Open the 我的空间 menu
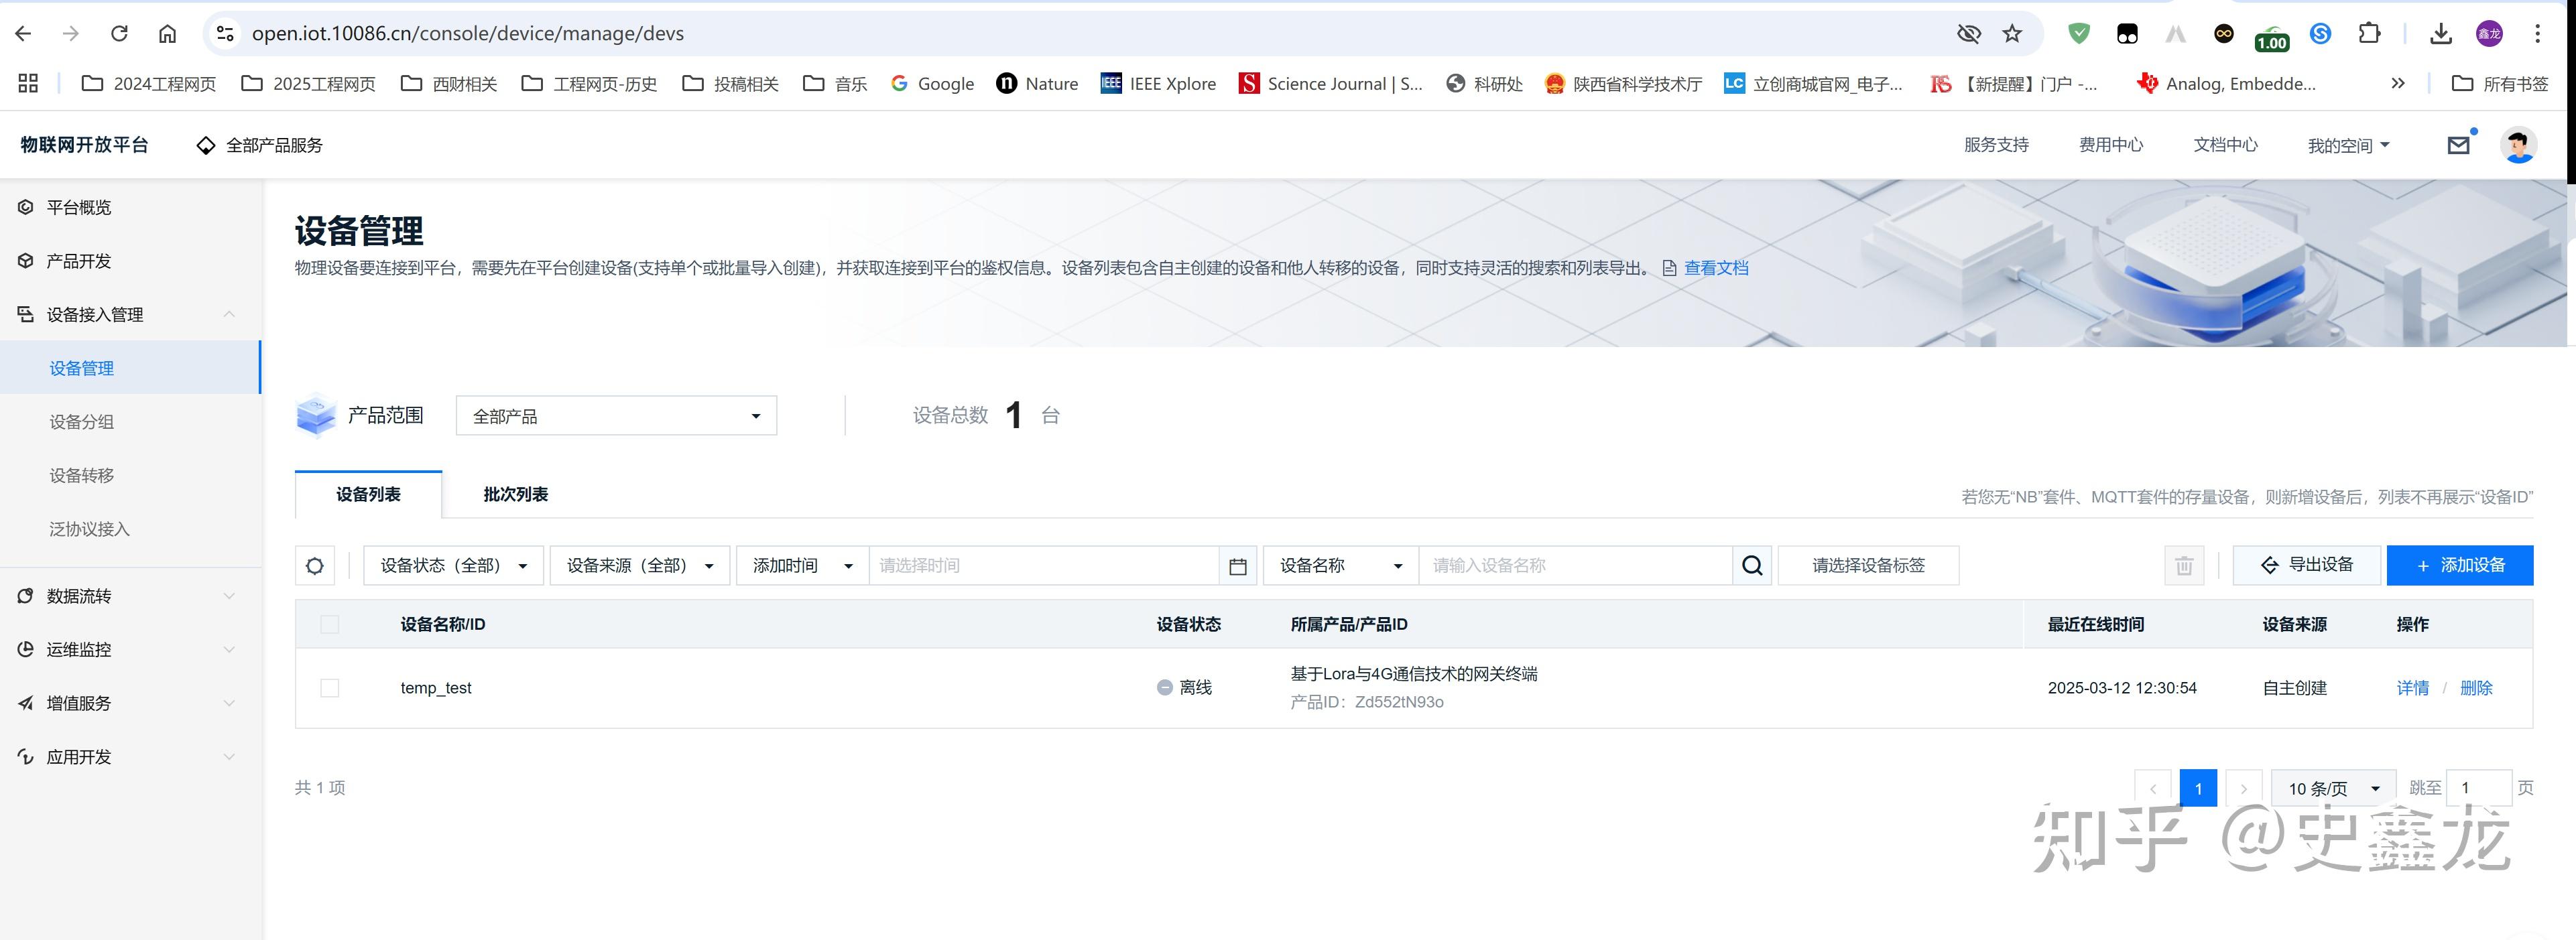This screenshot has height=940, width=2576. tap(2347, 145)
